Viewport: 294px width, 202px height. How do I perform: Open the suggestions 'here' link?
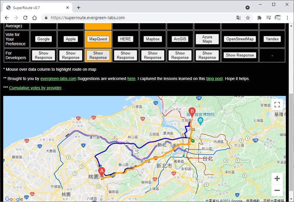[x=131, y=79]
